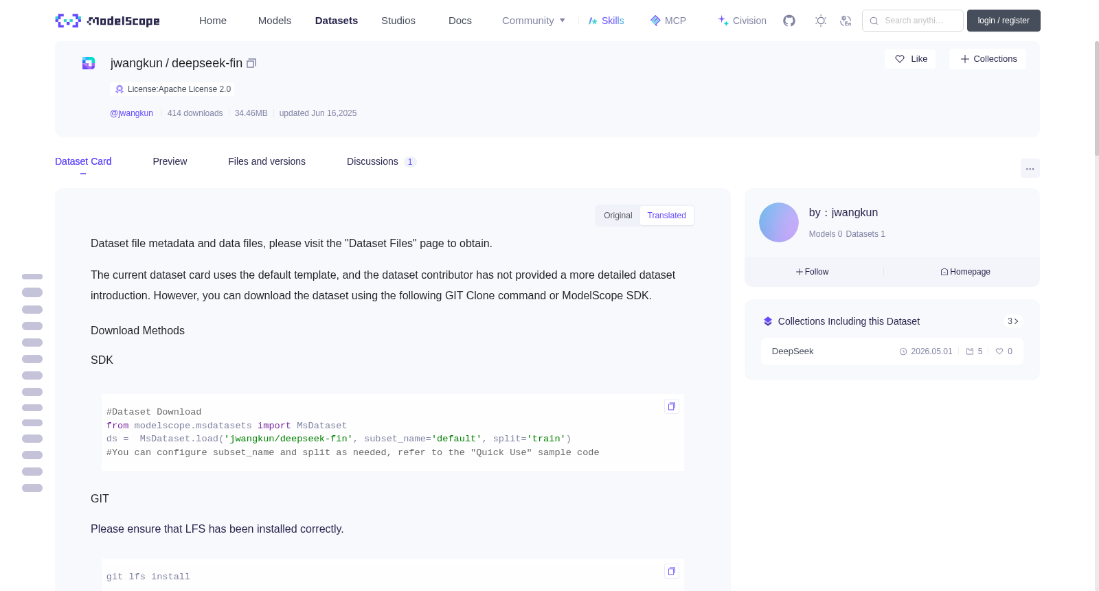Expand the Community dropdown menu

pos(534,21)
